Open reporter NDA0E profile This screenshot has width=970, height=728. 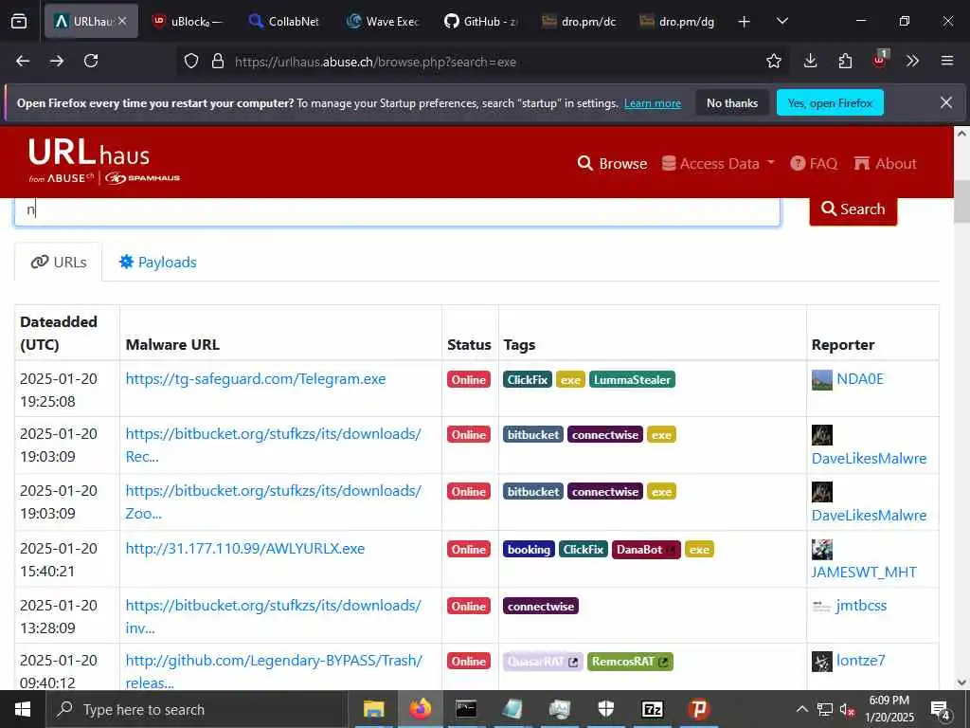tap(860, 379)
